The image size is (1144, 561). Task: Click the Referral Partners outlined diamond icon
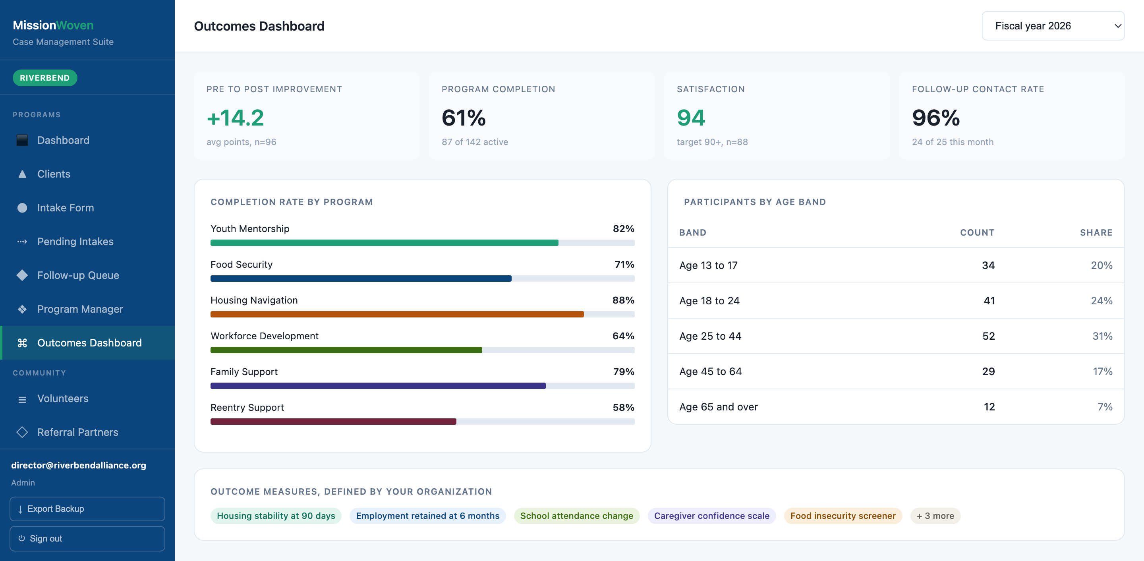tap(22, 432)
